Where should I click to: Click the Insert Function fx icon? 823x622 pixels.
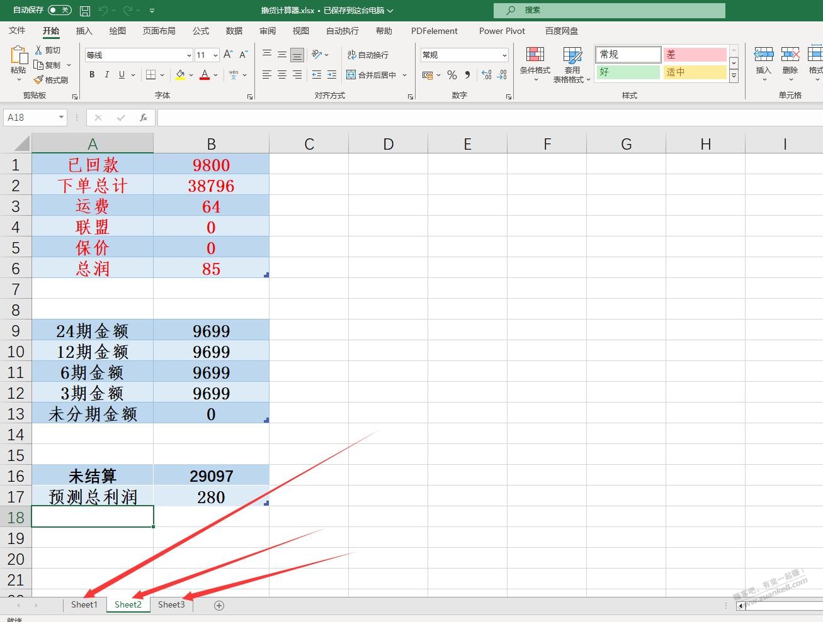coord(144,118)
